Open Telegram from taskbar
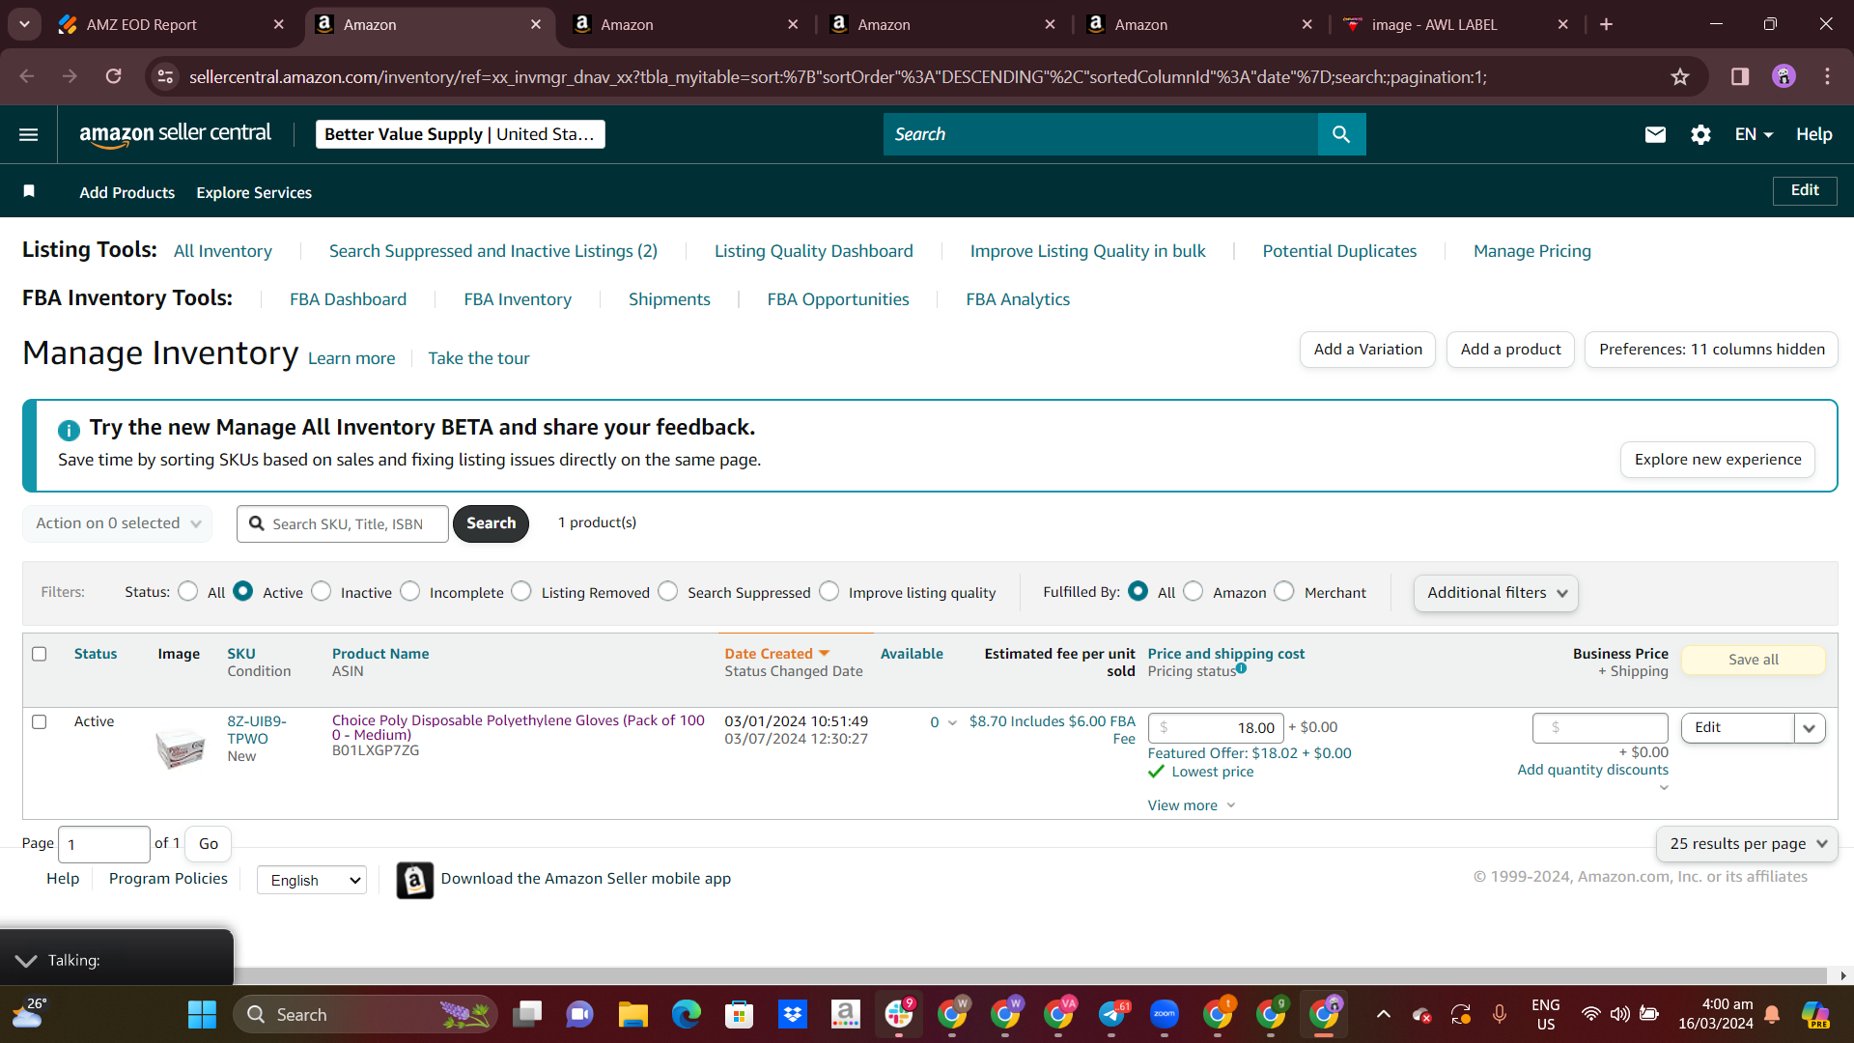Image resolution: width=1854 pixels, height=1043 pixels. 1111,1014
